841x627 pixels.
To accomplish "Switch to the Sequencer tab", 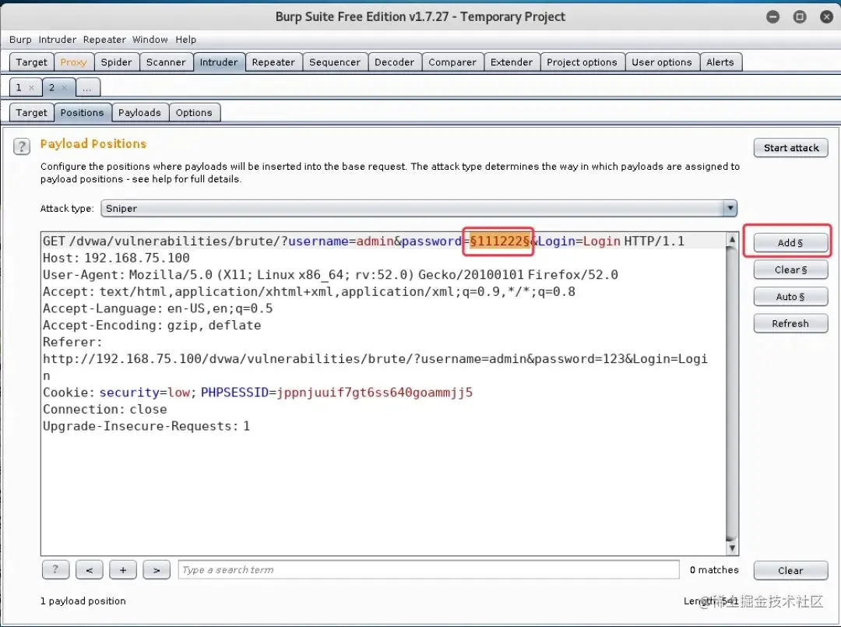I will click(x=335, y=62).
